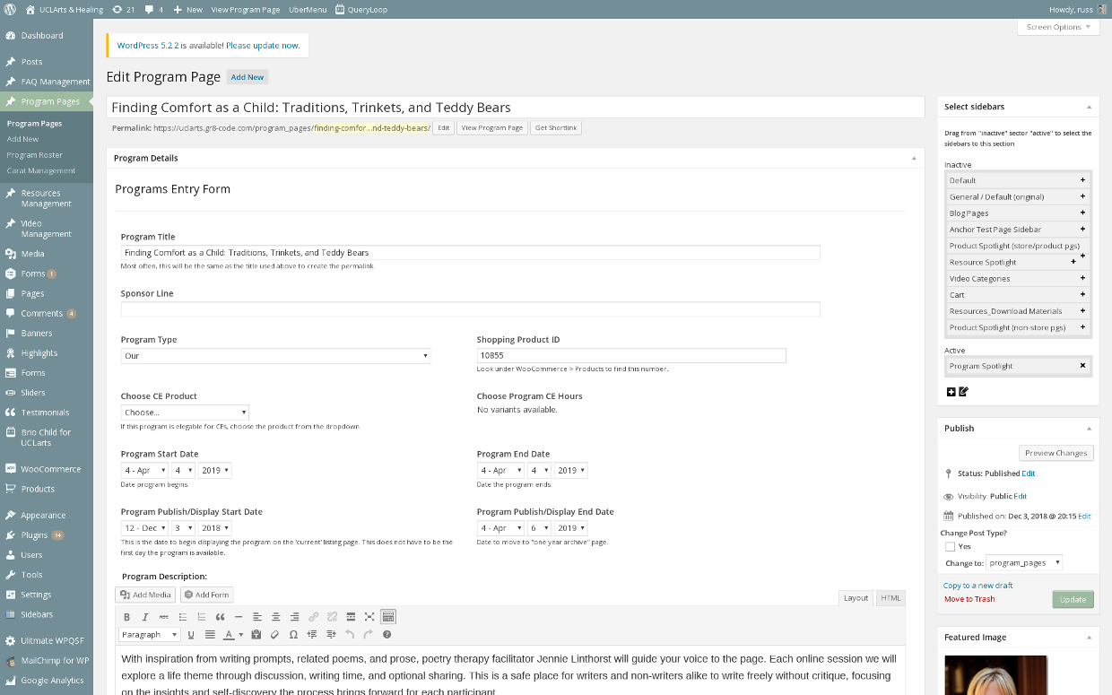Click Add Form button

click(206, 595)
